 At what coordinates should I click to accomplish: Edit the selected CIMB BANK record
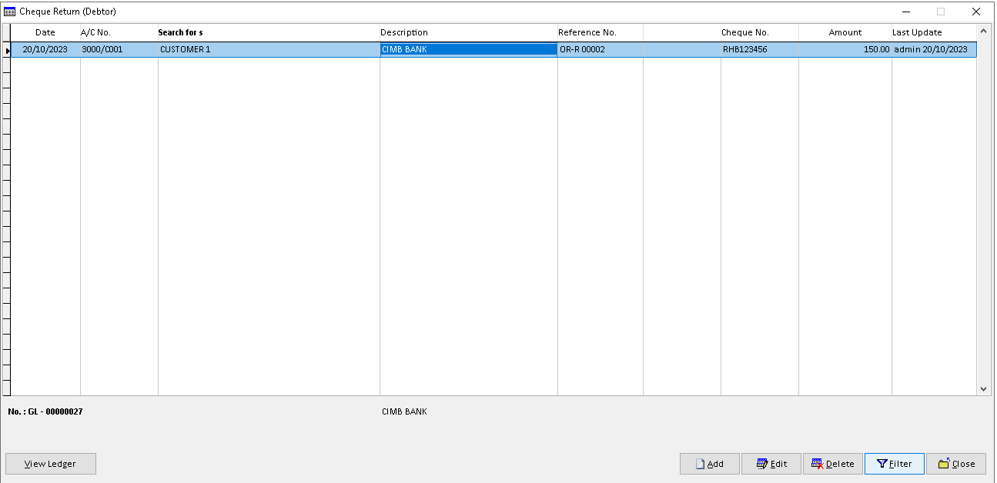click(771, 463)
